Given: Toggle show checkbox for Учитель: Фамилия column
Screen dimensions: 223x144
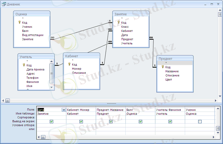Looking at the screenshot, I should coord(170,121).
